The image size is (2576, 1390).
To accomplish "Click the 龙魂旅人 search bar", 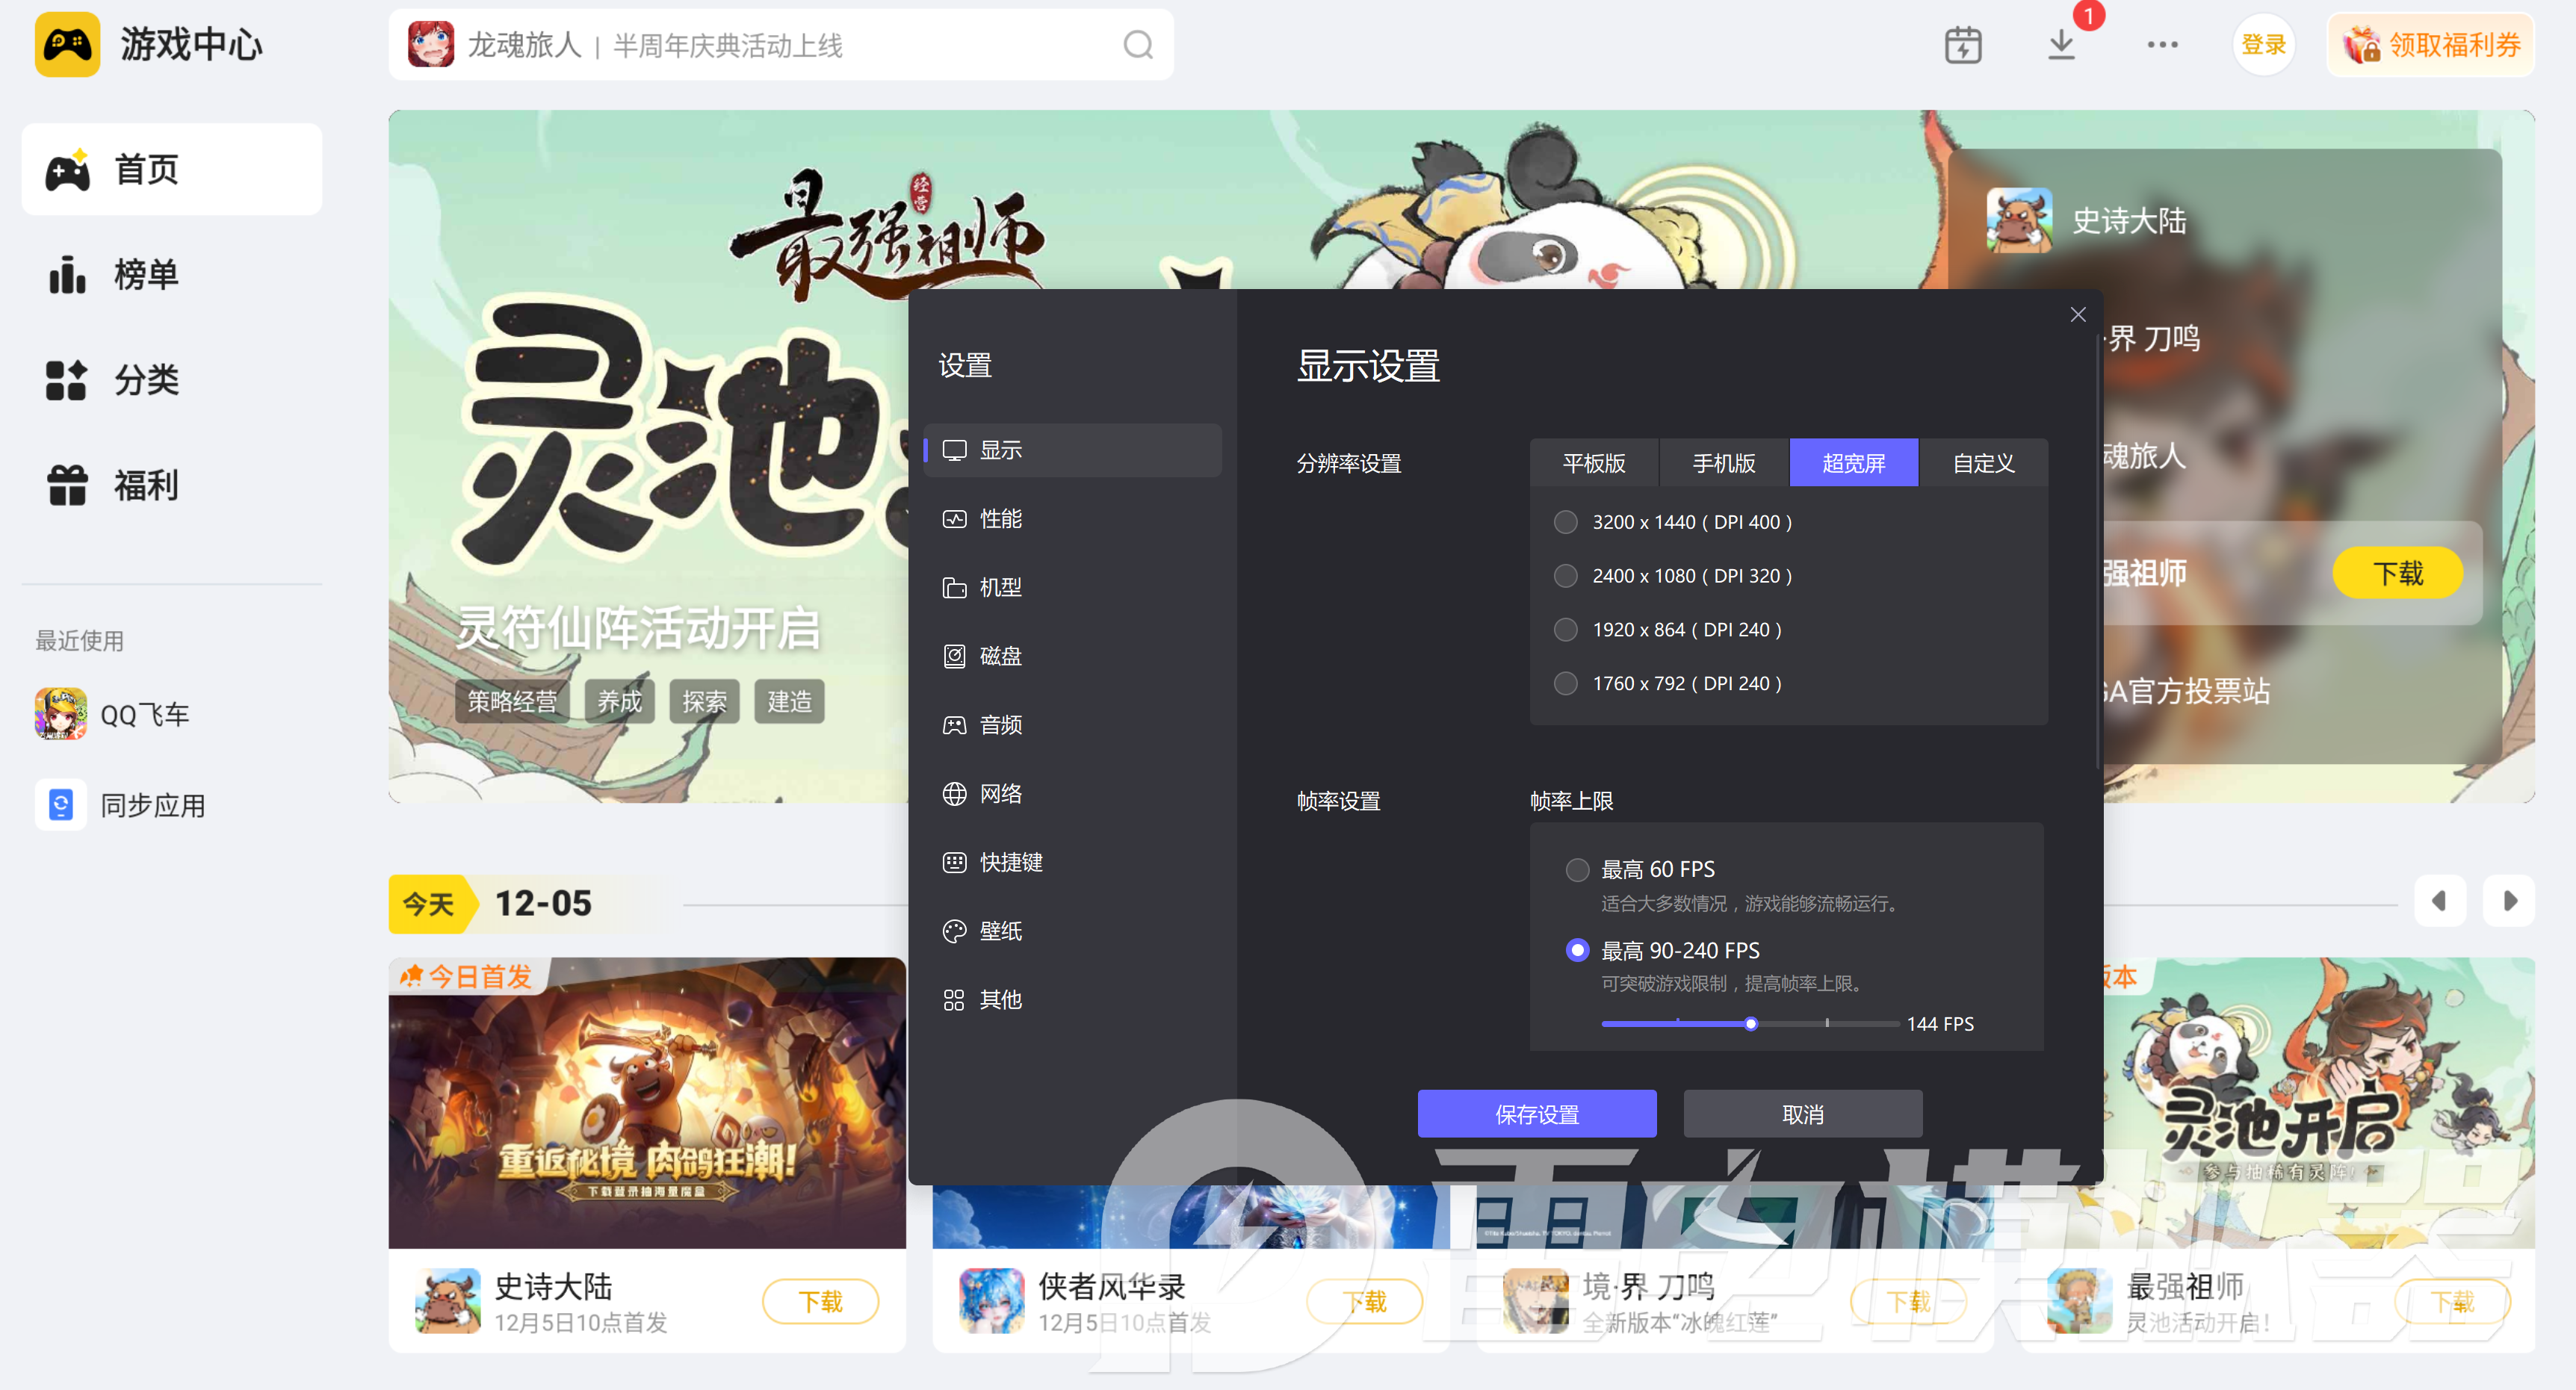I will [780, 44].
